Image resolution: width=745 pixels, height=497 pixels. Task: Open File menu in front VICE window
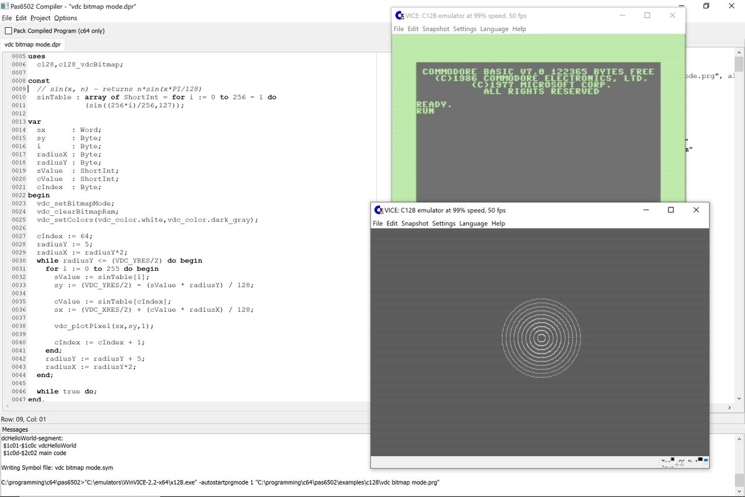[377, 223]
